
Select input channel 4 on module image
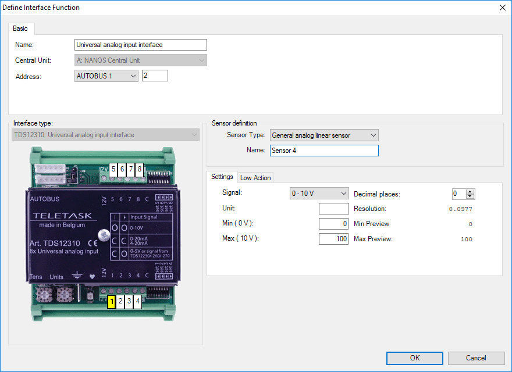click(138, 301)
